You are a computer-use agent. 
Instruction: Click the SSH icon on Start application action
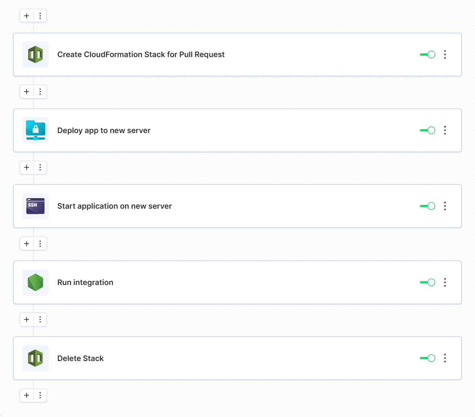(x=35, y=206)
